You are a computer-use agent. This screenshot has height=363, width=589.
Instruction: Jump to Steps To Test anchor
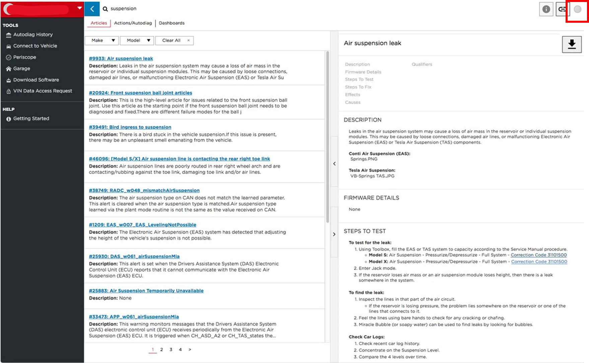[359, 79]
